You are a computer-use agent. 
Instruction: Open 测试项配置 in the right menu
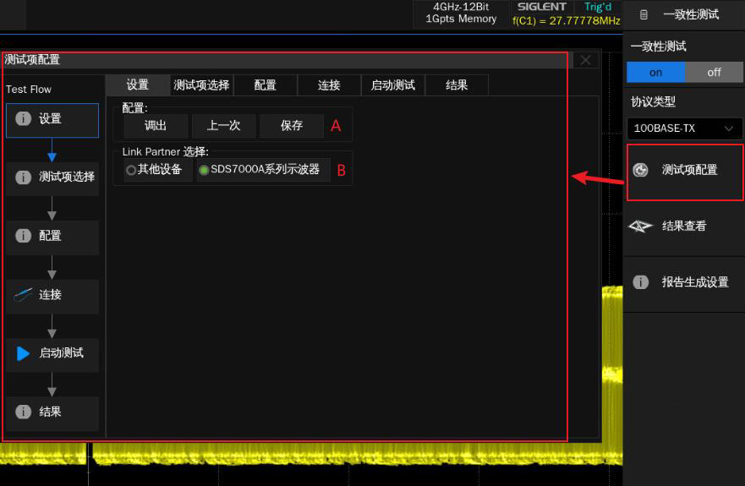click(684, 171)
